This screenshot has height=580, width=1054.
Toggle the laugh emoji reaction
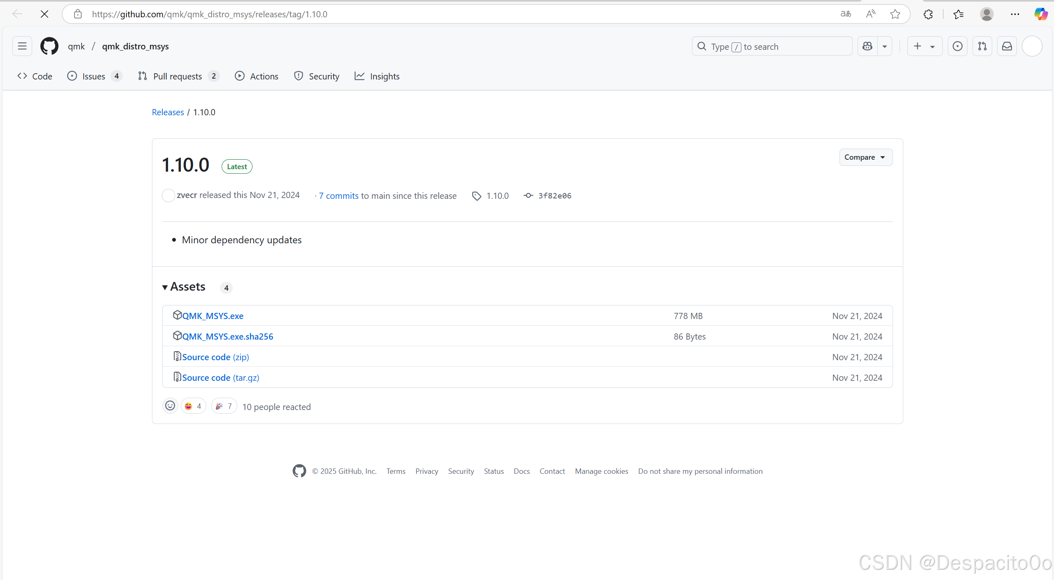(x=193, y=406)
